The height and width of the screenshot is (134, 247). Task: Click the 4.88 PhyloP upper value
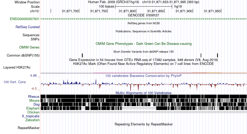33,76
